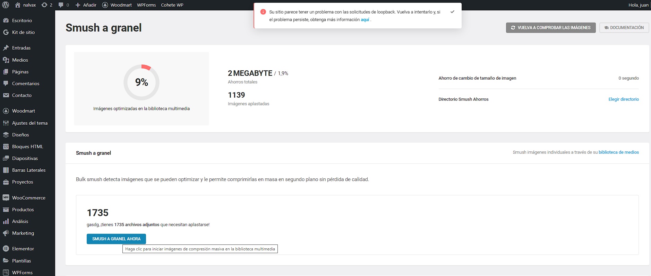Open the Documentación button

(624, 28)
